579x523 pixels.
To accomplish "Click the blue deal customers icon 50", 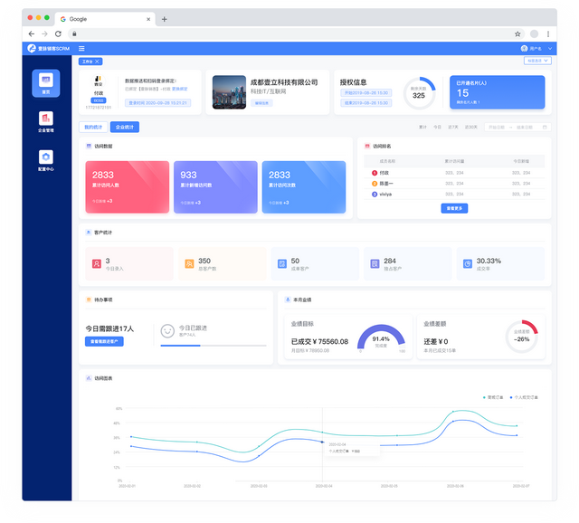I will (282, 263).
